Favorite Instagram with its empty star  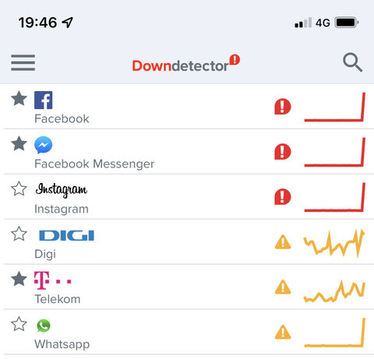[19, 188]
